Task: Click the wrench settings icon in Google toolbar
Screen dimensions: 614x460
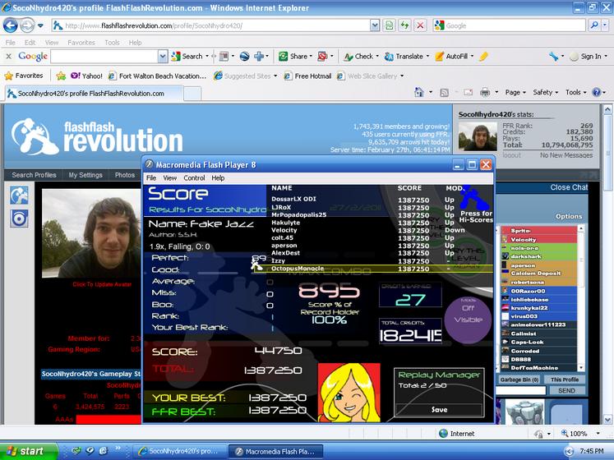Action: click(x=554, y=57)
